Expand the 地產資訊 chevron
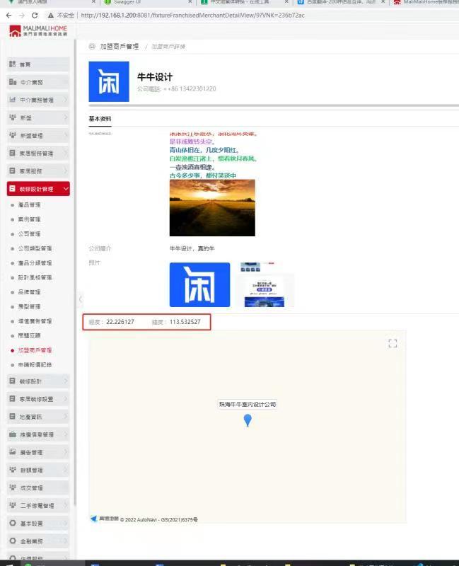This screenshot has height=566, width=459. click(66, 416)
